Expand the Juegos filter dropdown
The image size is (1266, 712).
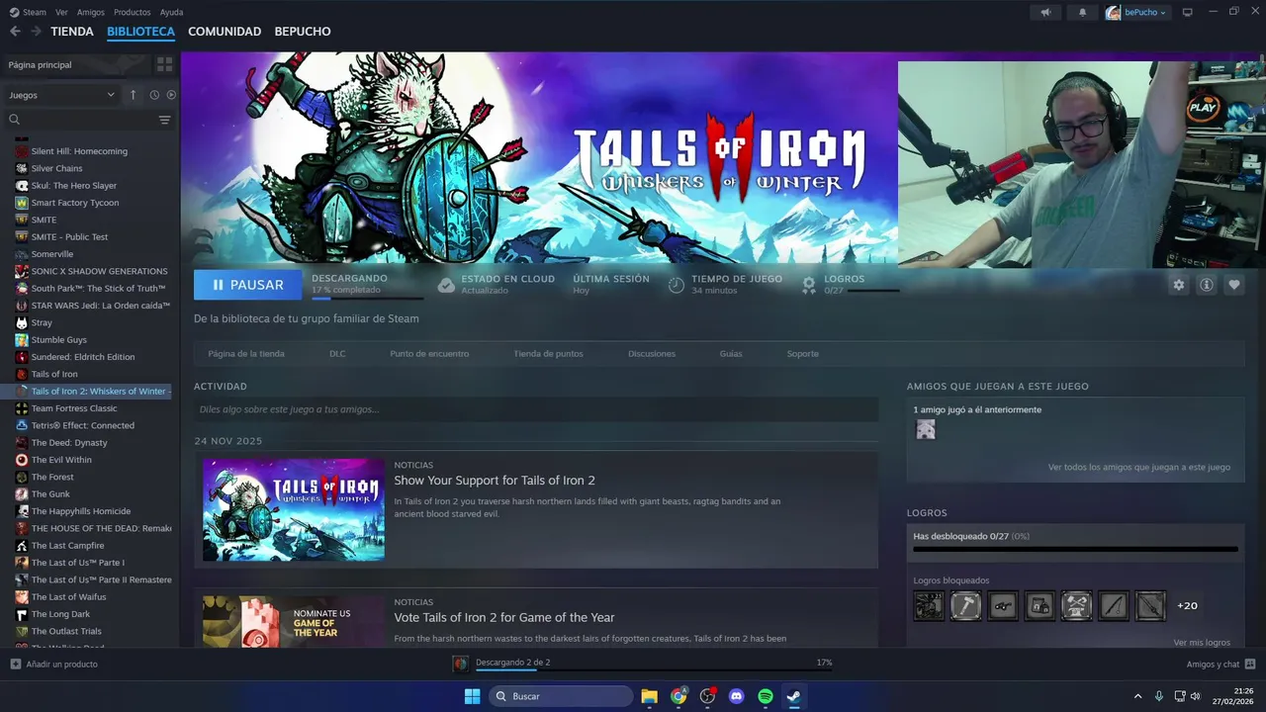[x=61, y=95]
